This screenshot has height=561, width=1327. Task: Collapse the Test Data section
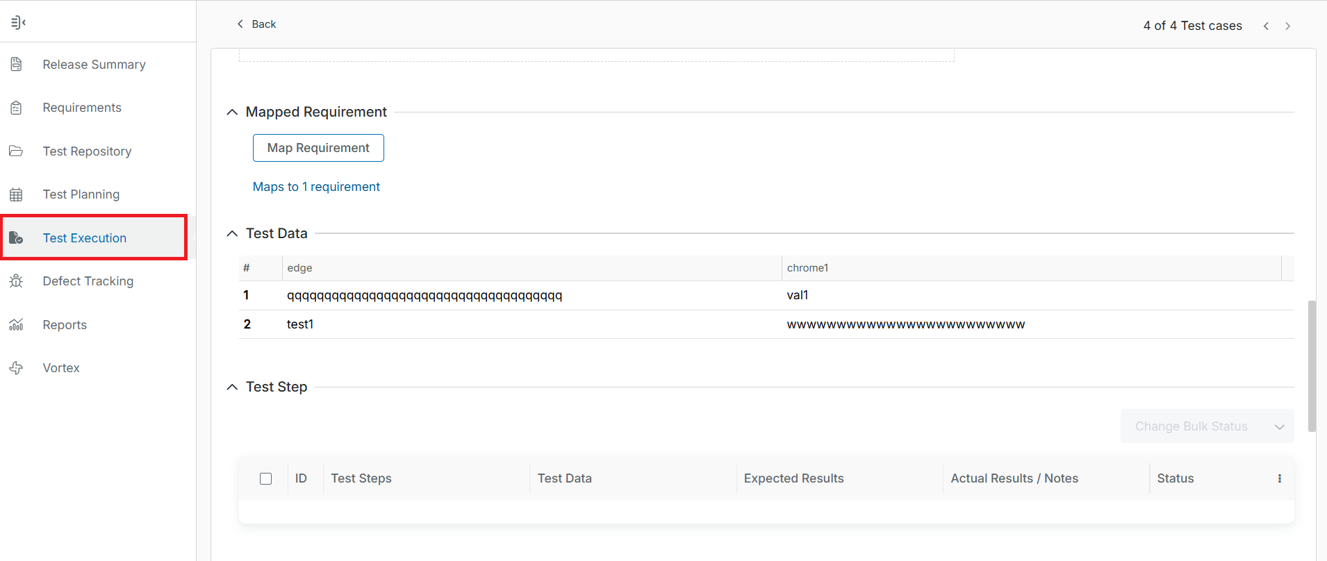(232, 234)
